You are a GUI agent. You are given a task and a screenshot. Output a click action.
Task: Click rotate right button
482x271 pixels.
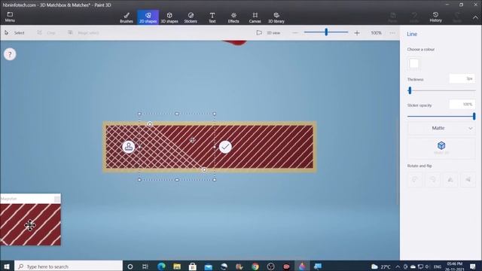[432, 179]
